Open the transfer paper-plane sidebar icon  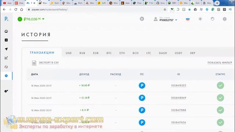[6, 49]
